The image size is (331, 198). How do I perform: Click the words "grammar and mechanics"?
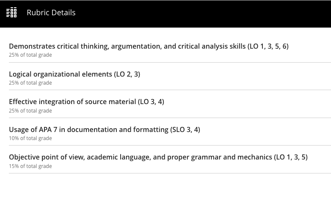click(x=232, y=157)
